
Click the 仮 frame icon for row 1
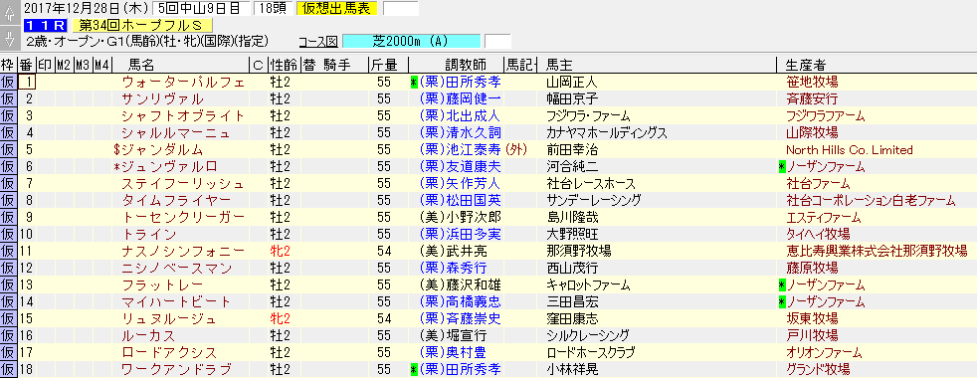click(x=8, y=83)
